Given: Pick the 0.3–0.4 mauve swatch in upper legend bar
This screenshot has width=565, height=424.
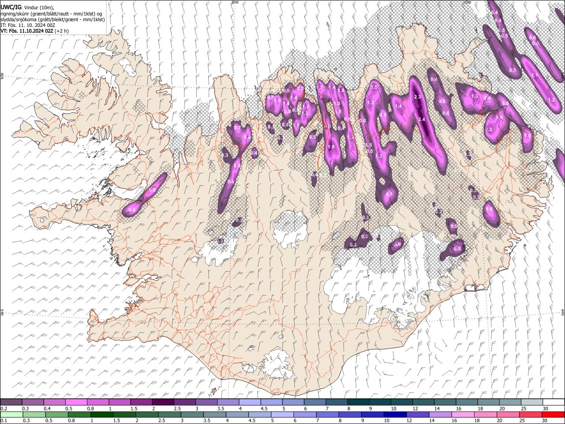Looking at the screenshot, I should (33, 402).
